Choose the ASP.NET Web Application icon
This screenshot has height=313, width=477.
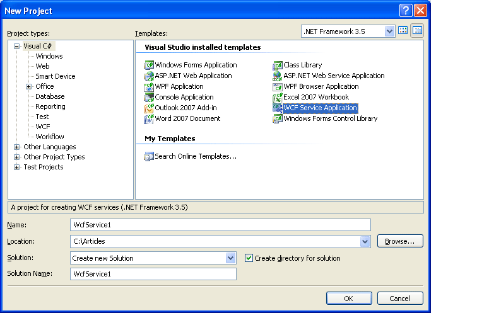[x=149, y=76]
